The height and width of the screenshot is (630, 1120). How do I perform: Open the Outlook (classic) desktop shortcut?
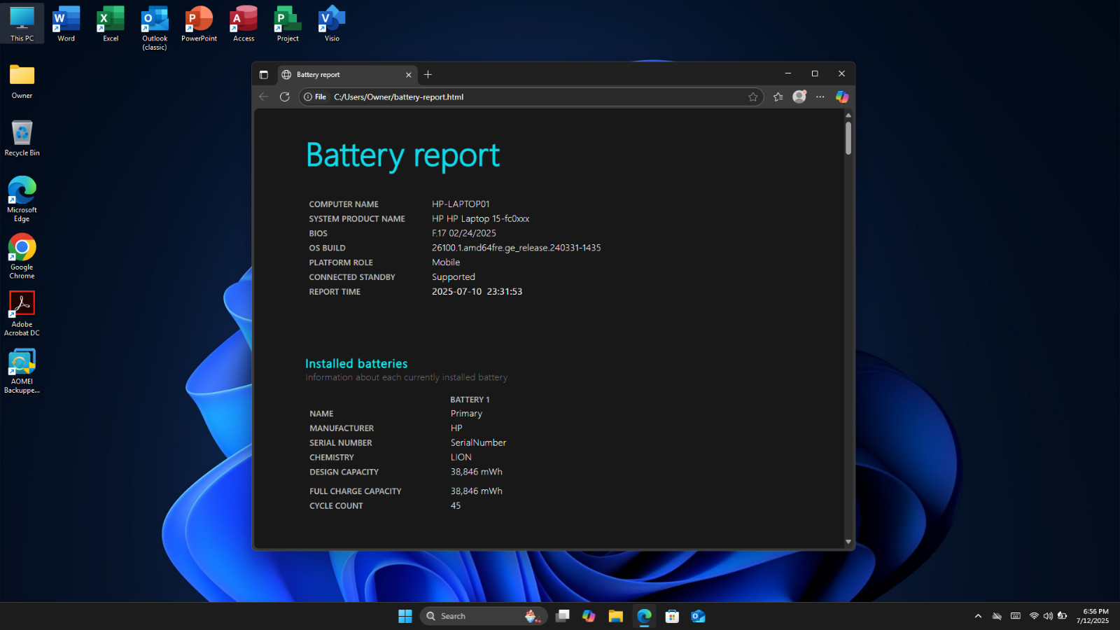[155, 28]
